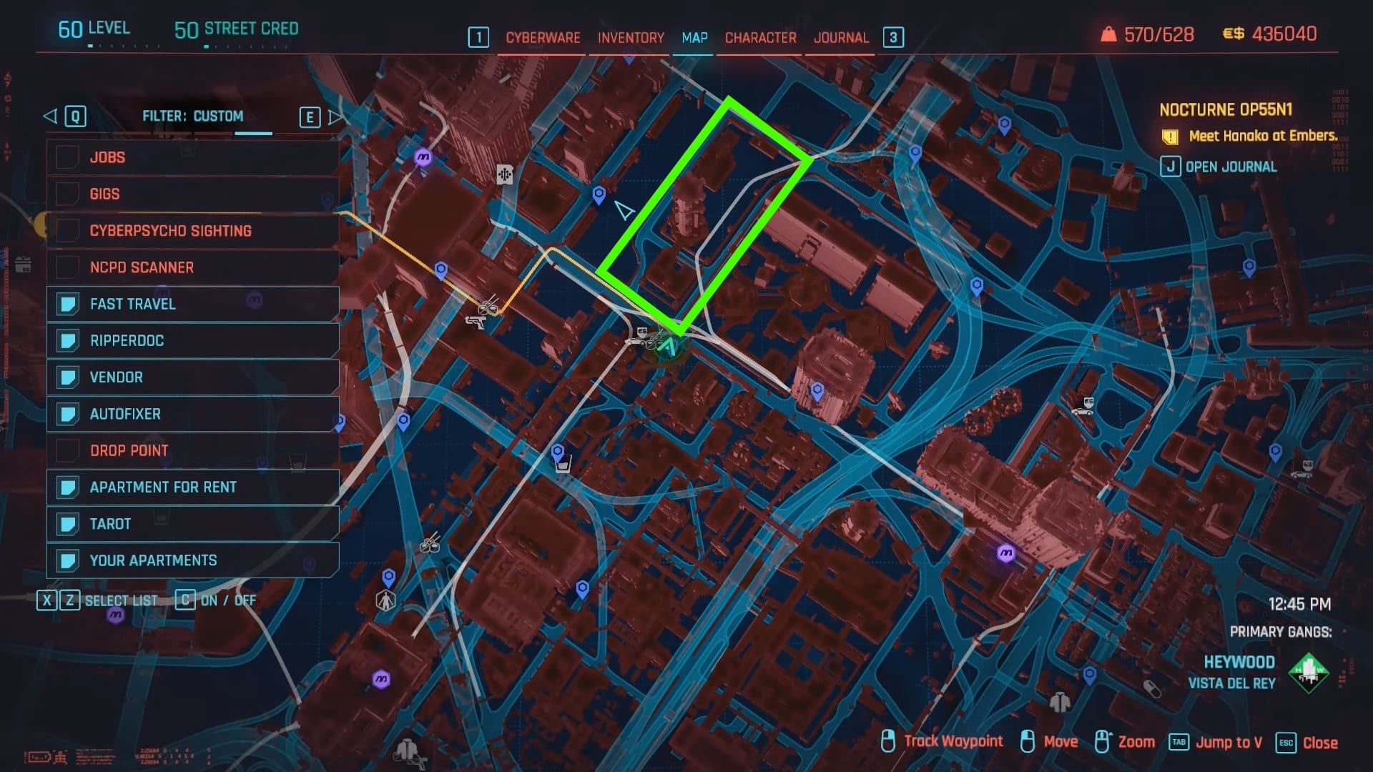Click the Q key hint for previous filter
1373x772 pixels.
75,117
